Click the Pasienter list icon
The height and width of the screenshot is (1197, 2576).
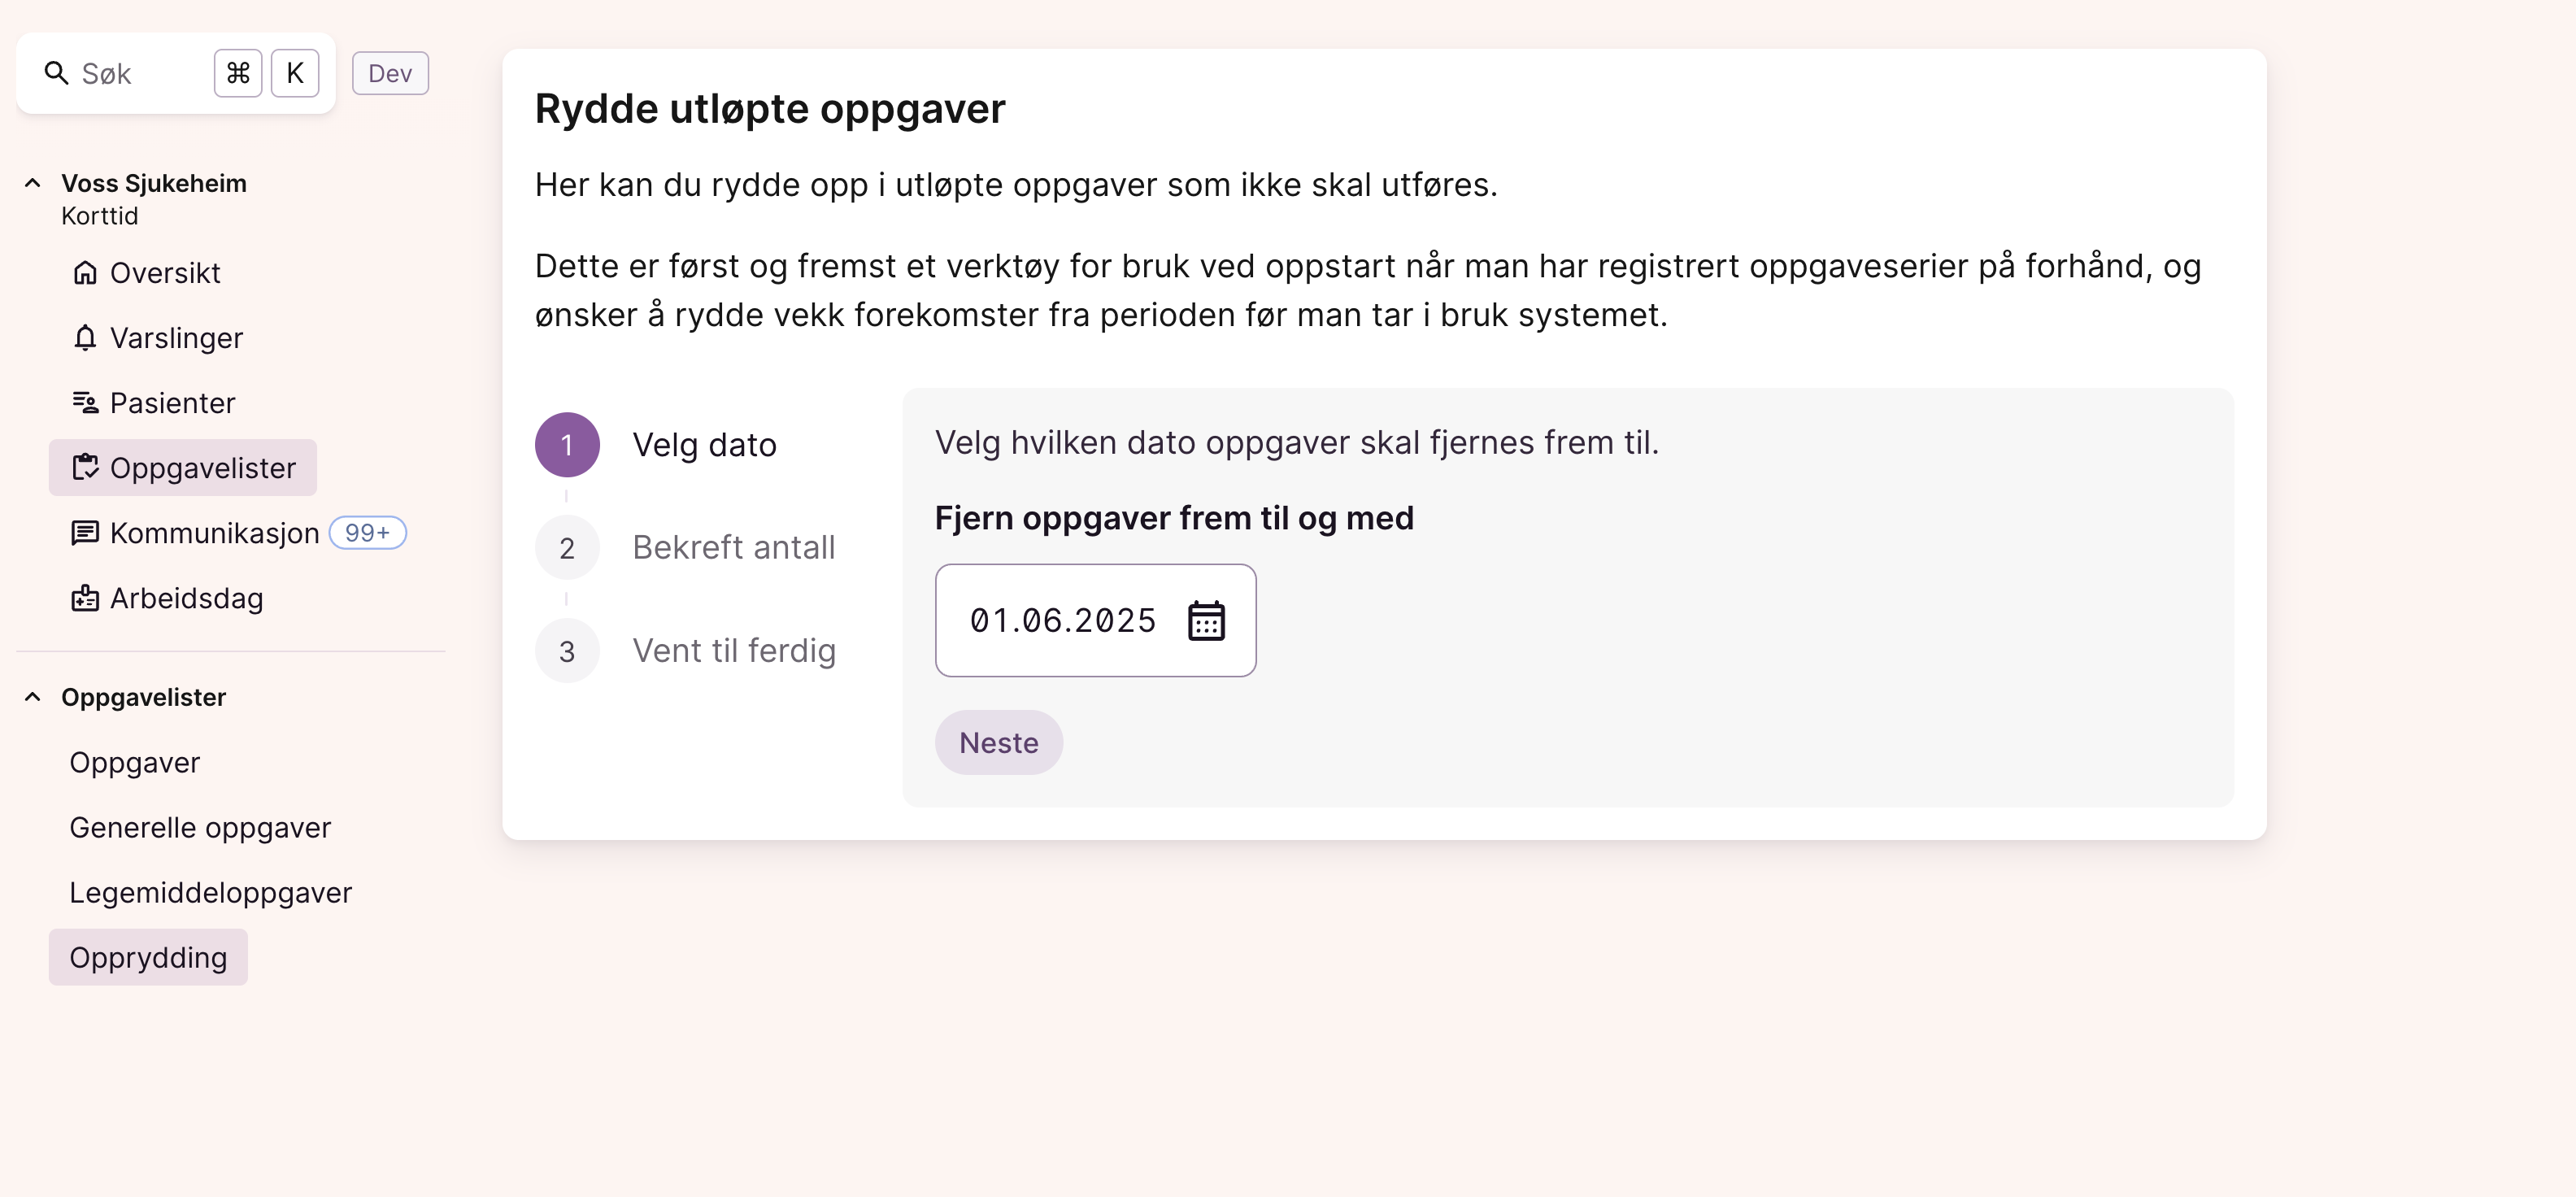coord(85,403)
